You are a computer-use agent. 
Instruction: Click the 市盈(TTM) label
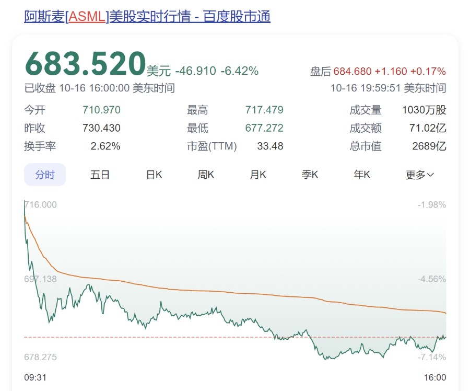[212, 146]
